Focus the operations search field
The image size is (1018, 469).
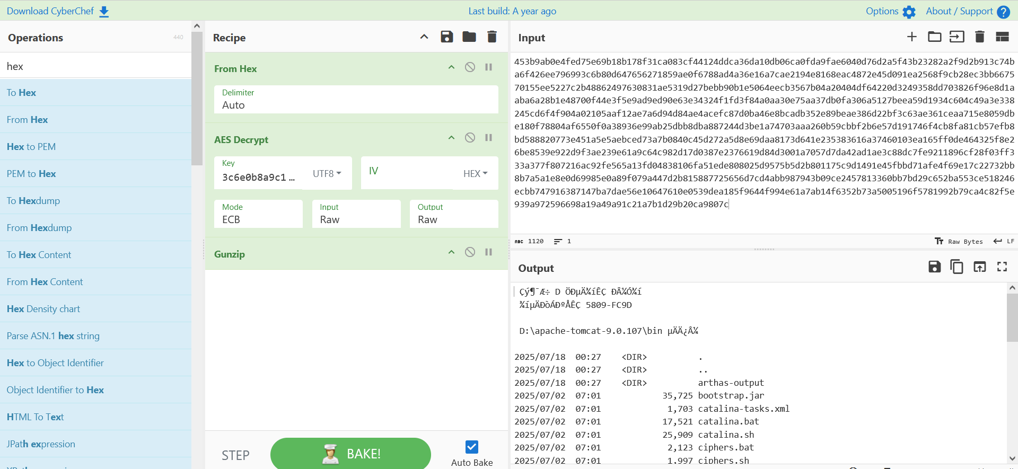click(95, 66)
